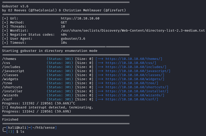
Task: Open the https://10.10.10.60/widgets/ link
Action: click(135, 79)
